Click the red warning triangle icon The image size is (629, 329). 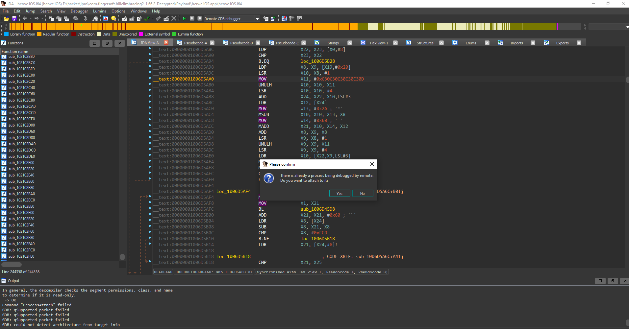(106, 19)
